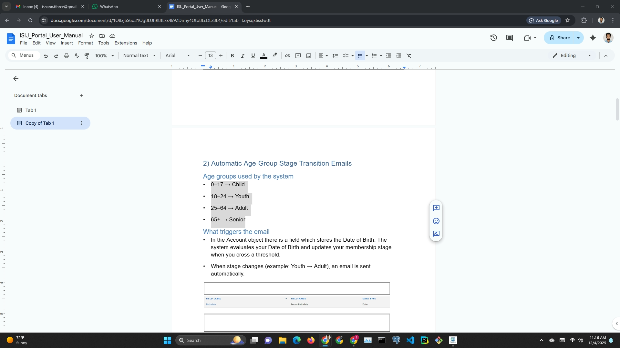The width and height of the screenshot is (620, 348).
Task: Click the Insert image icon
Action: (x=309, y=56)
